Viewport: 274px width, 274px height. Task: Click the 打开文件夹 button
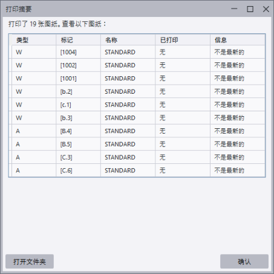click(x=30, y=261)
